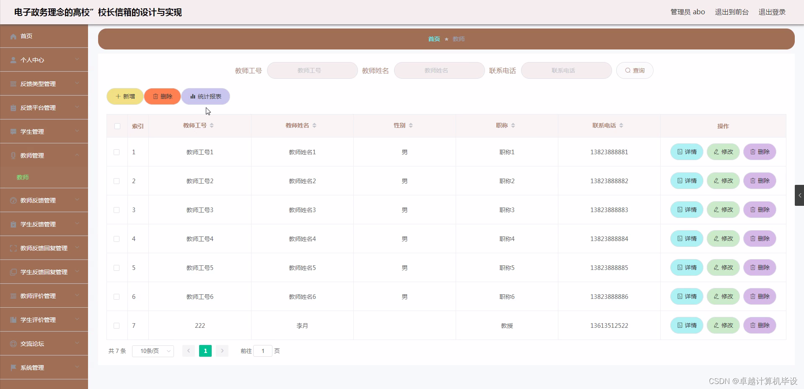This screenshot has width=804, height=389.
Task: Open the 10条/页 page size dropdown
Action: pos(153,351)
